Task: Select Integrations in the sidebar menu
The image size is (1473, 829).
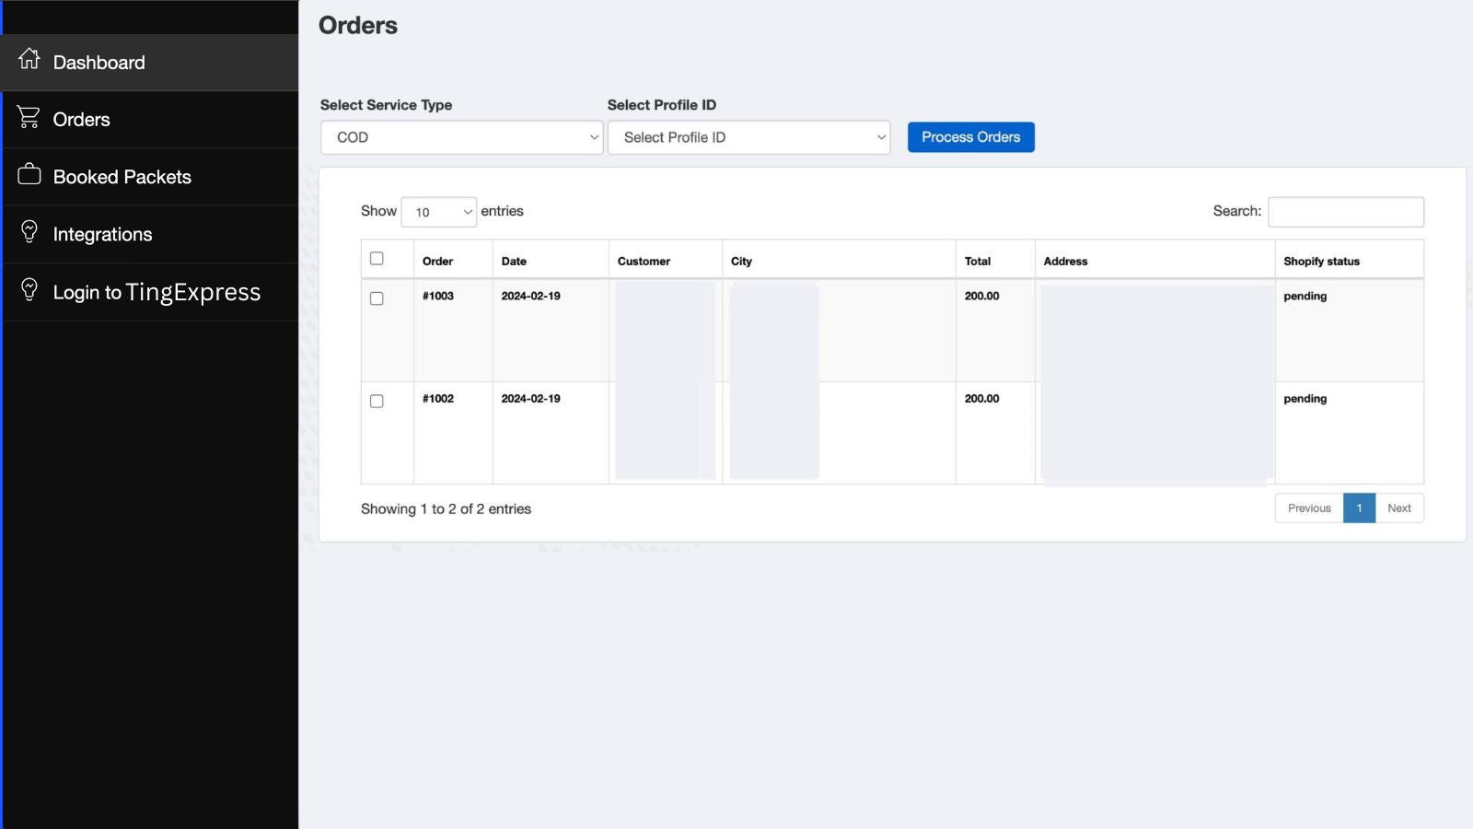Action: tap(103, 233)
